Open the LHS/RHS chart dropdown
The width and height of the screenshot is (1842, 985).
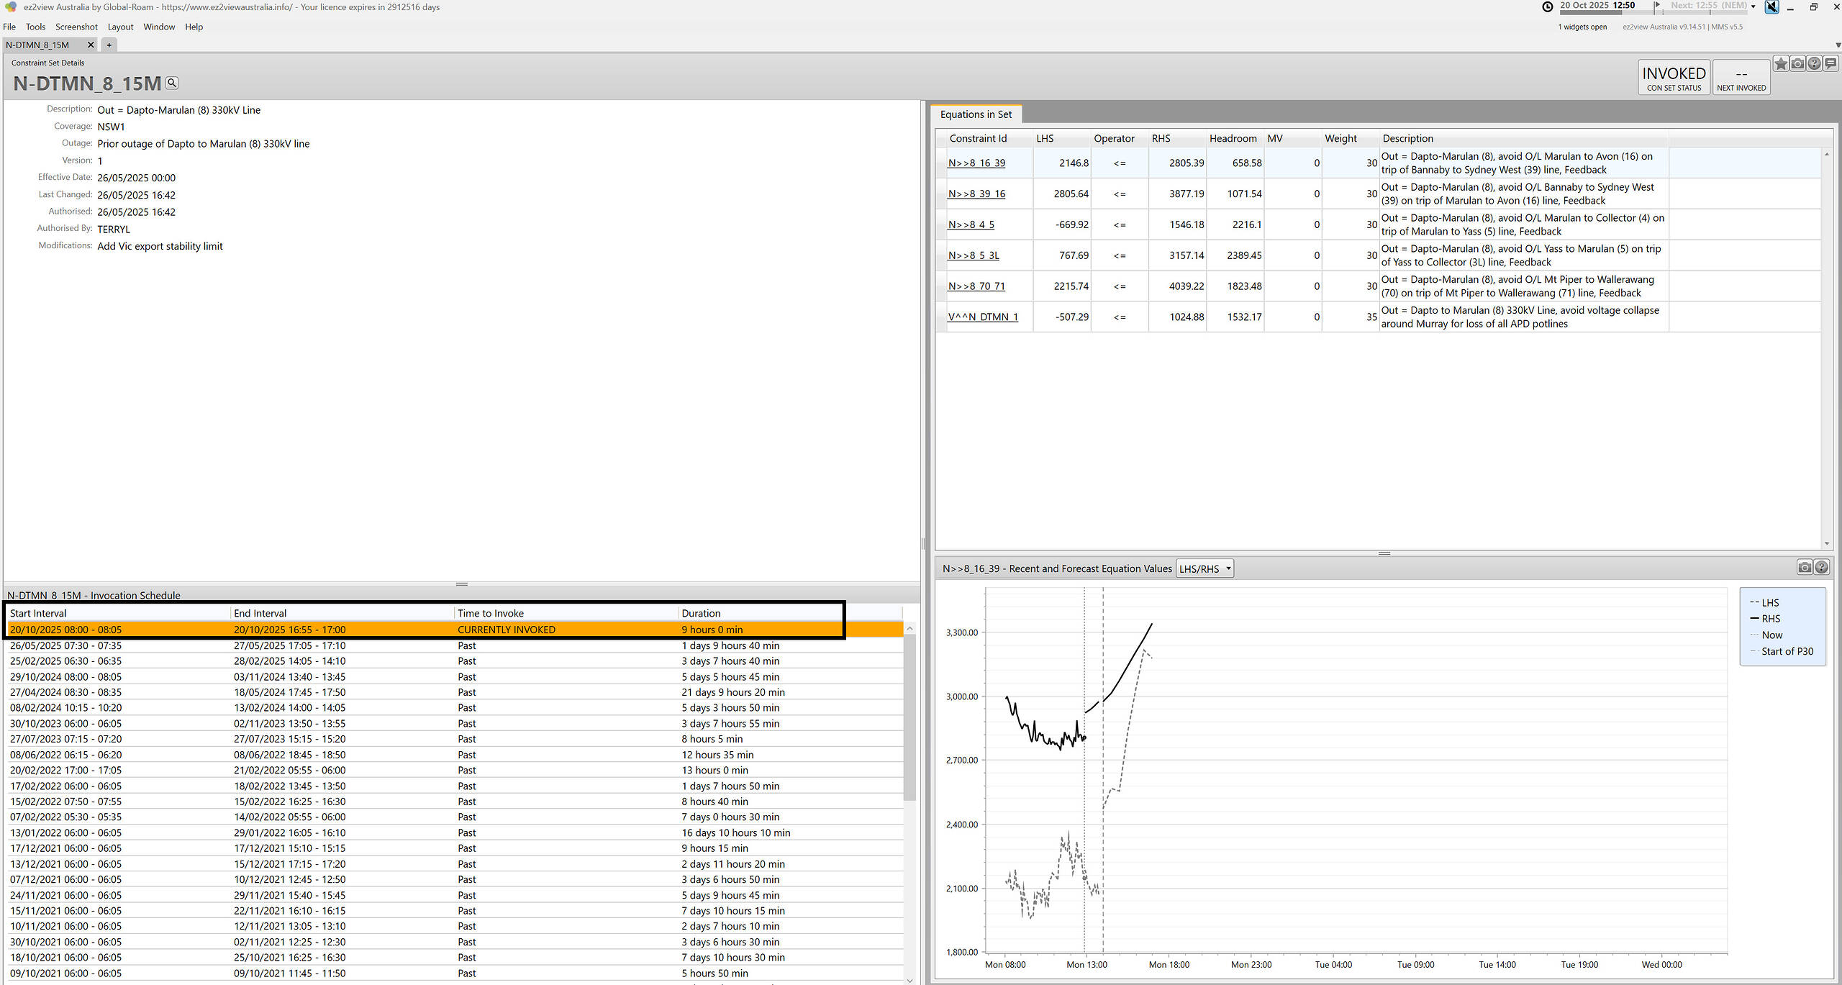(x=1204, y=568)
